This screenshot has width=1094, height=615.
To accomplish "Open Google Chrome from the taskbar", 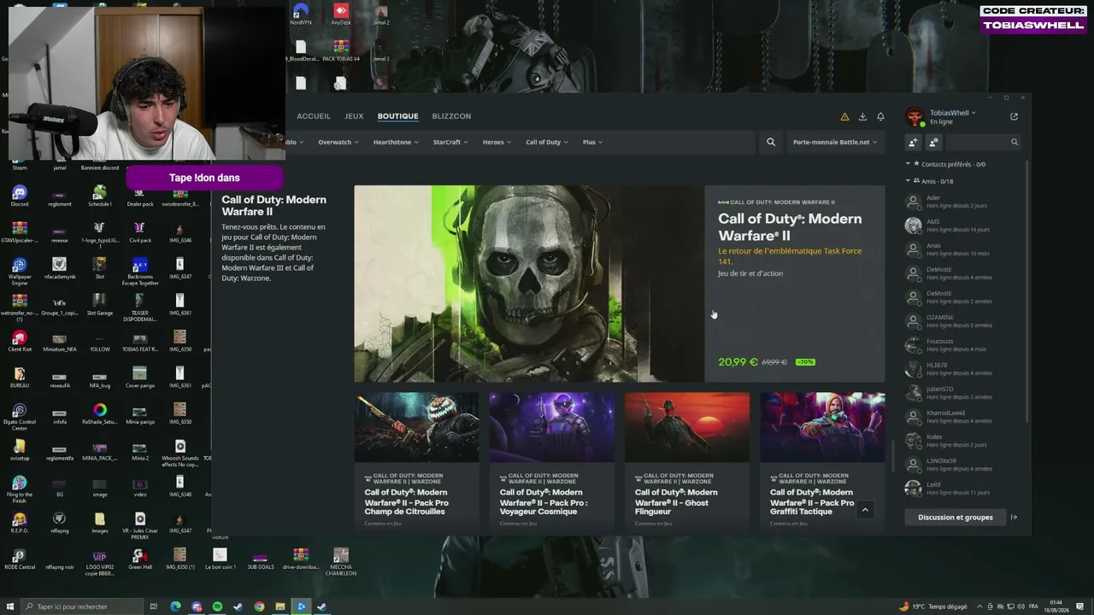I will coord(259,606).
